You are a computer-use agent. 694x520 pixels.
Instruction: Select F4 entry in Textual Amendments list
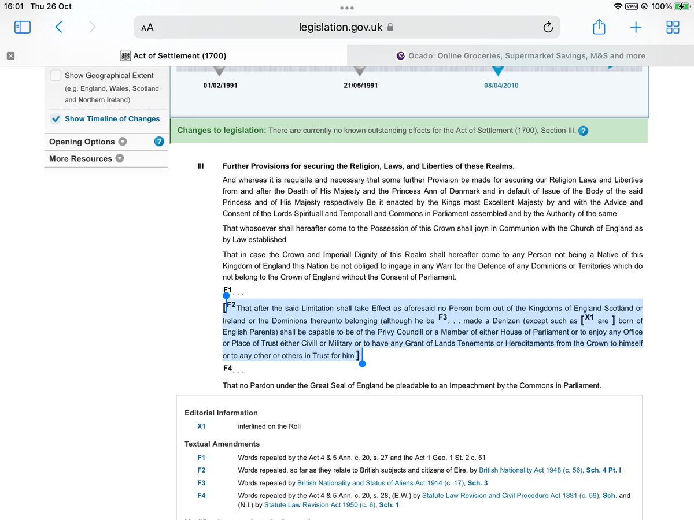click(201, 496)
